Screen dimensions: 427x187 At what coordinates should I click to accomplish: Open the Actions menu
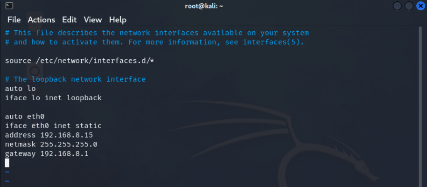pyautogui.click(x=41, y=20)
